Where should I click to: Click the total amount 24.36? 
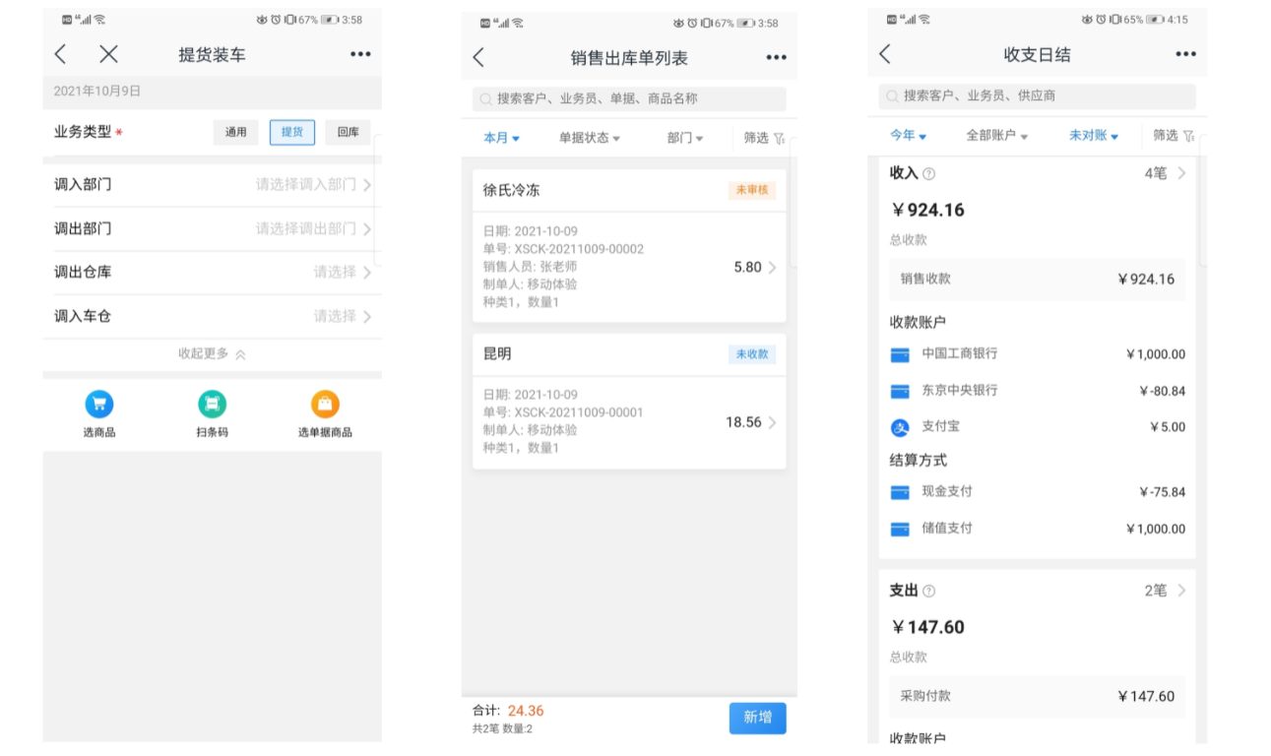[526, 711]
